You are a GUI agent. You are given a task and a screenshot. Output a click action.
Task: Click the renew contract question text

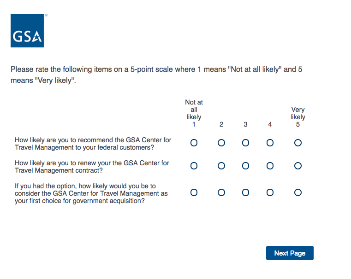[x=92, y=167]
